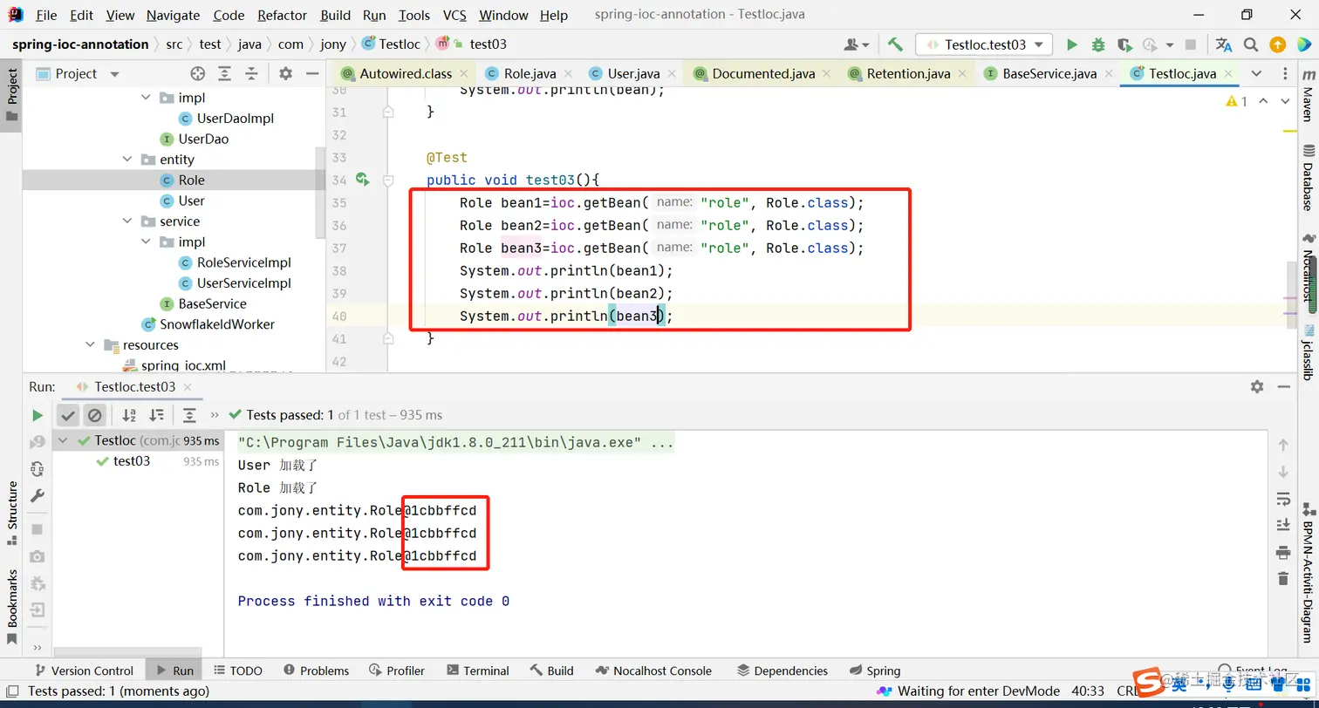
Task: Toggle Show Passed tests checkmark button
Action: (x=68, y=415)
